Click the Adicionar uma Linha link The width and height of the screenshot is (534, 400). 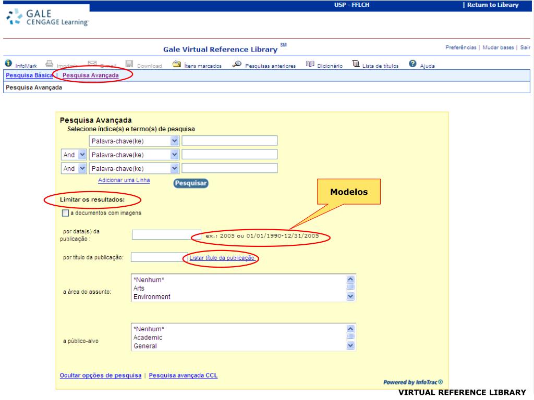pos(124,180)
